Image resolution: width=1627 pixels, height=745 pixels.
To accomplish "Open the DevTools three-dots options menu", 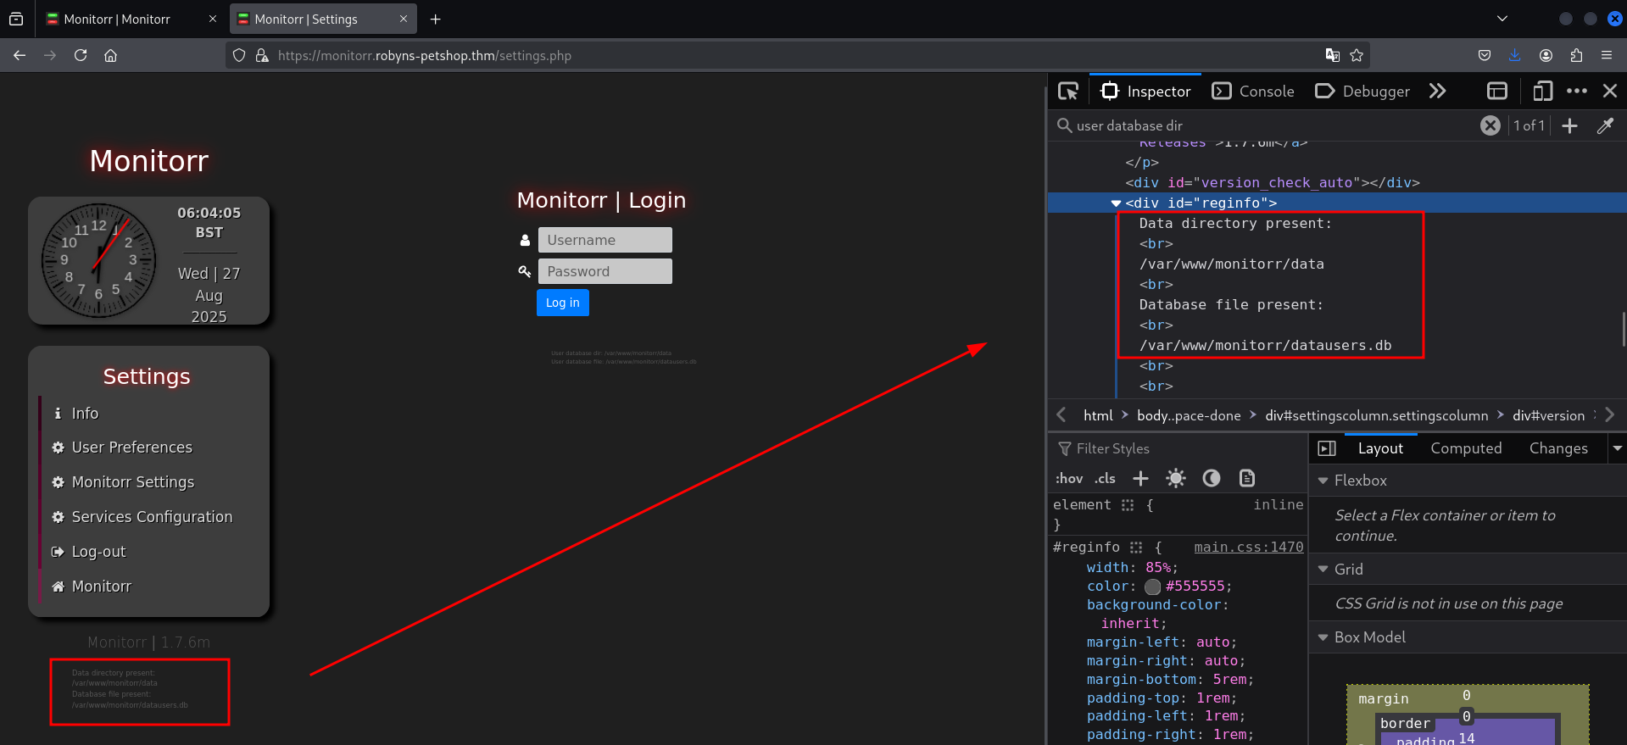I will pos(1576,91).
